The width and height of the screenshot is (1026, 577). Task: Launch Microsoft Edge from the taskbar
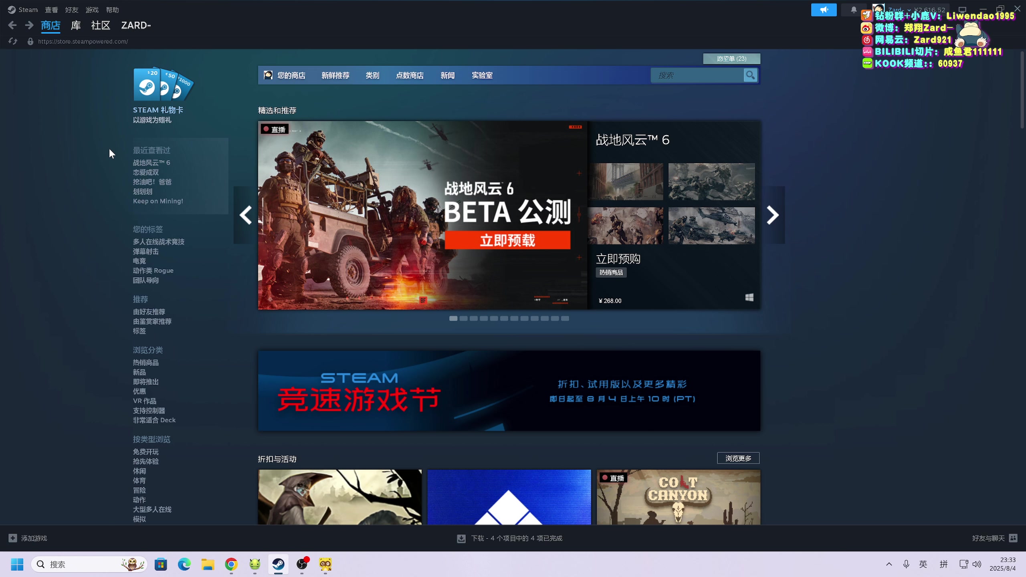184,565
